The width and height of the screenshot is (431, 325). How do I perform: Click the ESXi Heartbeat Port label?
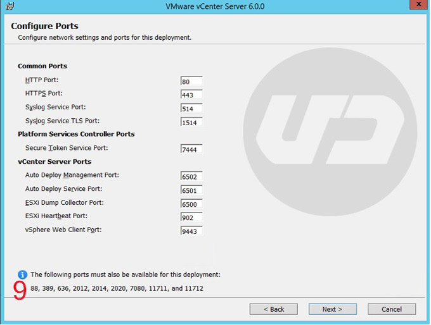[x=56, y=216]
